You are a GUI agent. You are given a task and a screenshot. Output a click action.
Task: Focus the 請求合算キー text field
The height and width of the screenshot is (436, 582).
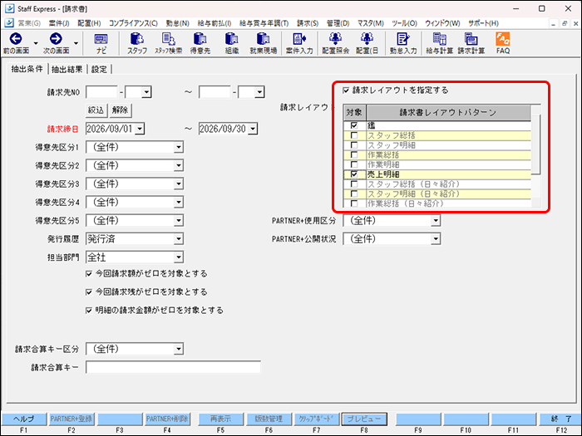pos(173,367)
